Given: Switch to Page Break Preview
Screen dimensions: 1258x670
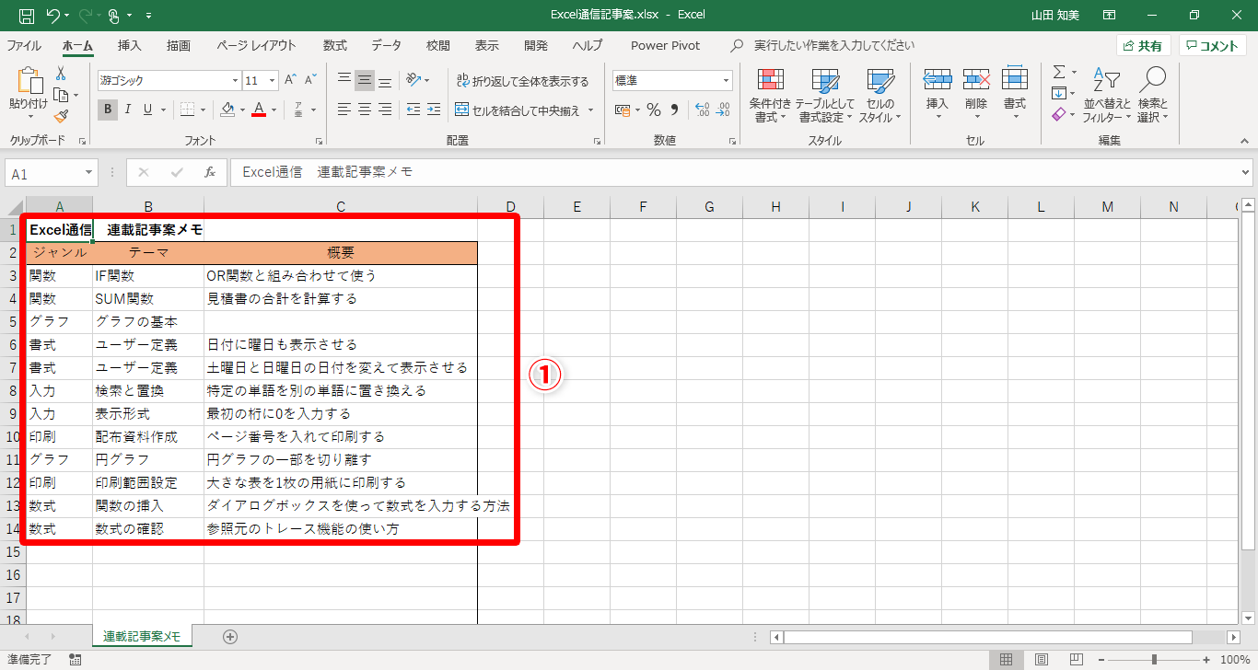Looking at the screenshot, I should [x=1076, y=659].
